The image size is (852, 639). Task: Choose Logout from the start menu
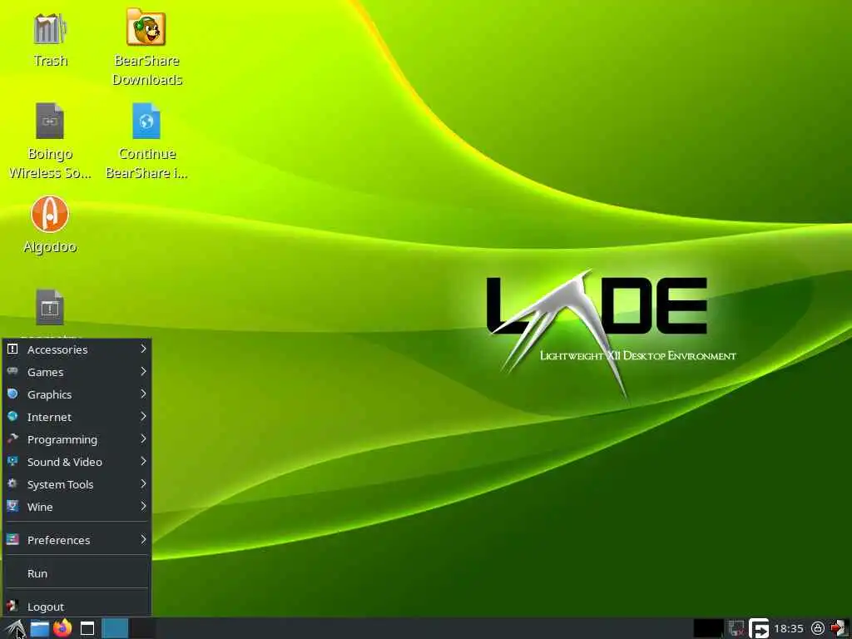pyautogui.click(x=77, y=607)
